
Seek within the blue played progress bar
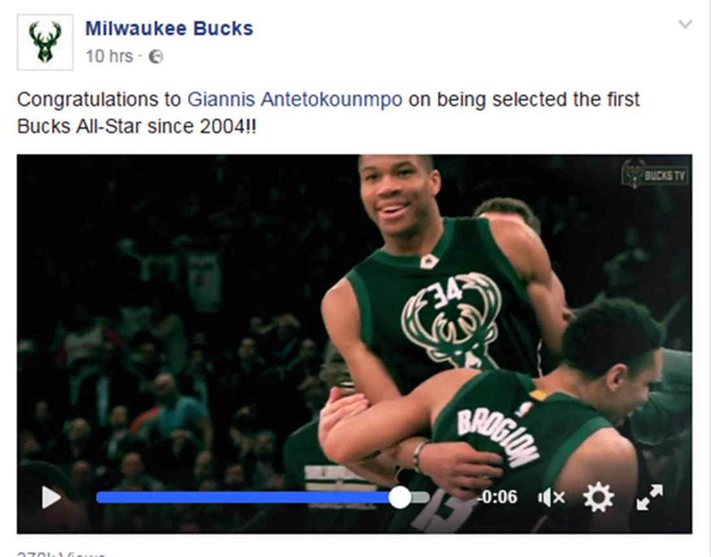point(243,498)
